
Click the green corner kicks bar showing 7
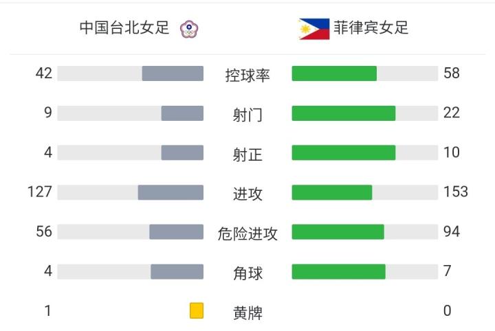pyautogui.click(x=338, y=272)
